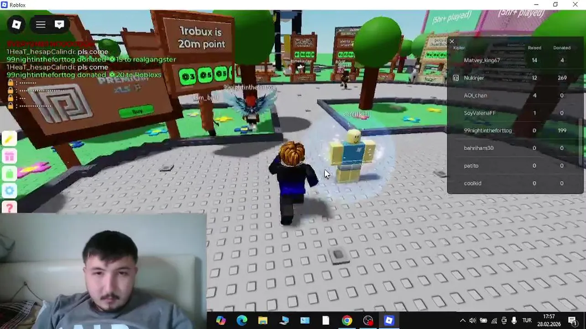Open OBS Studio from the taskbar

coord(368,321)
